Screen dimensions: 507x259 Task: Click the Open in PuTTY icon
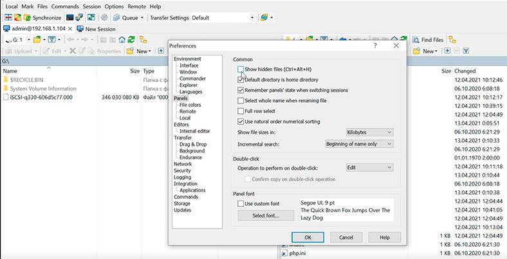coord(79,17)
